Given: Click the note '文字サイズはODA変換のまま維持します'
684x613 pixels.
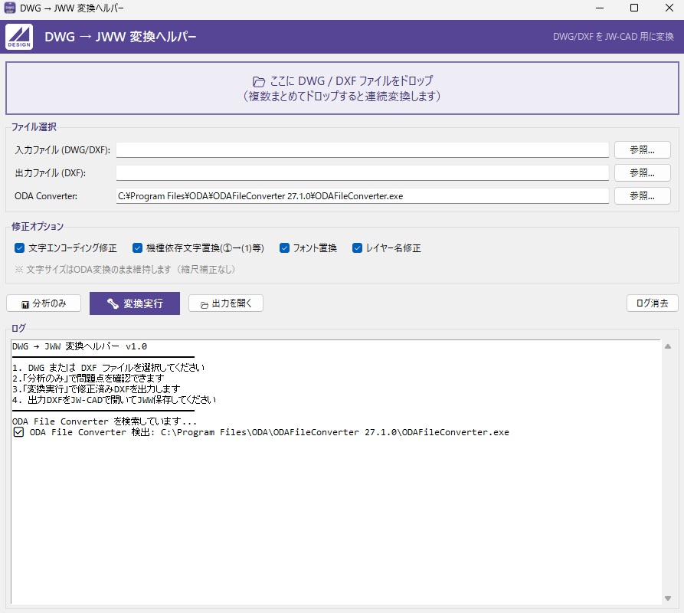Looking at the screenshot, I should pyautogui.click(x=125, y=270).
